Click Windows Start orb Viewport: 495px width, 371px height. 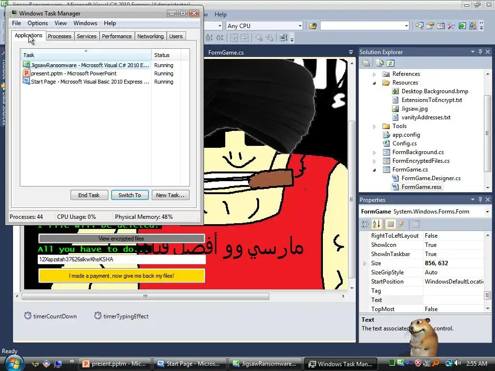tap(14, 363)
